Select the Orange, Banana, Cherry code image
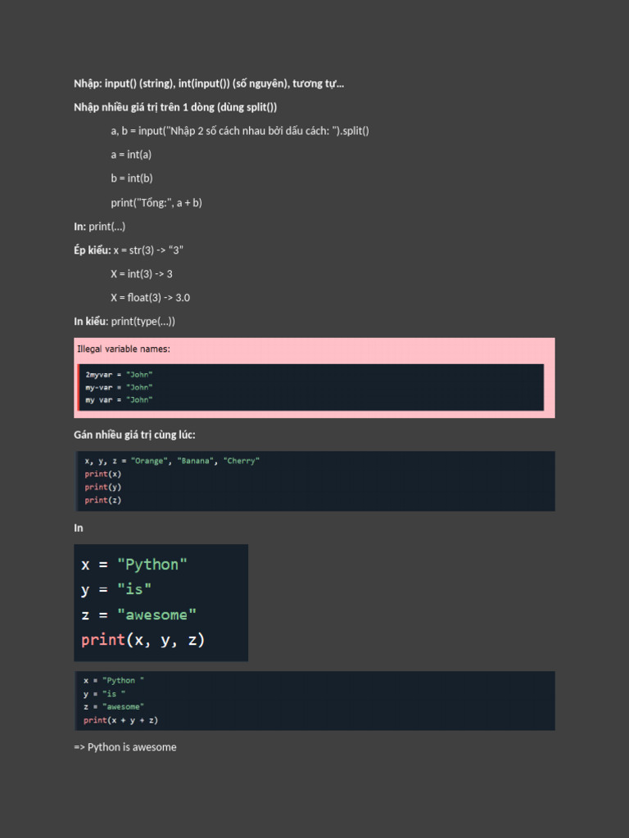The height and width of the screenshot is (838, 629). click(314, 480)
